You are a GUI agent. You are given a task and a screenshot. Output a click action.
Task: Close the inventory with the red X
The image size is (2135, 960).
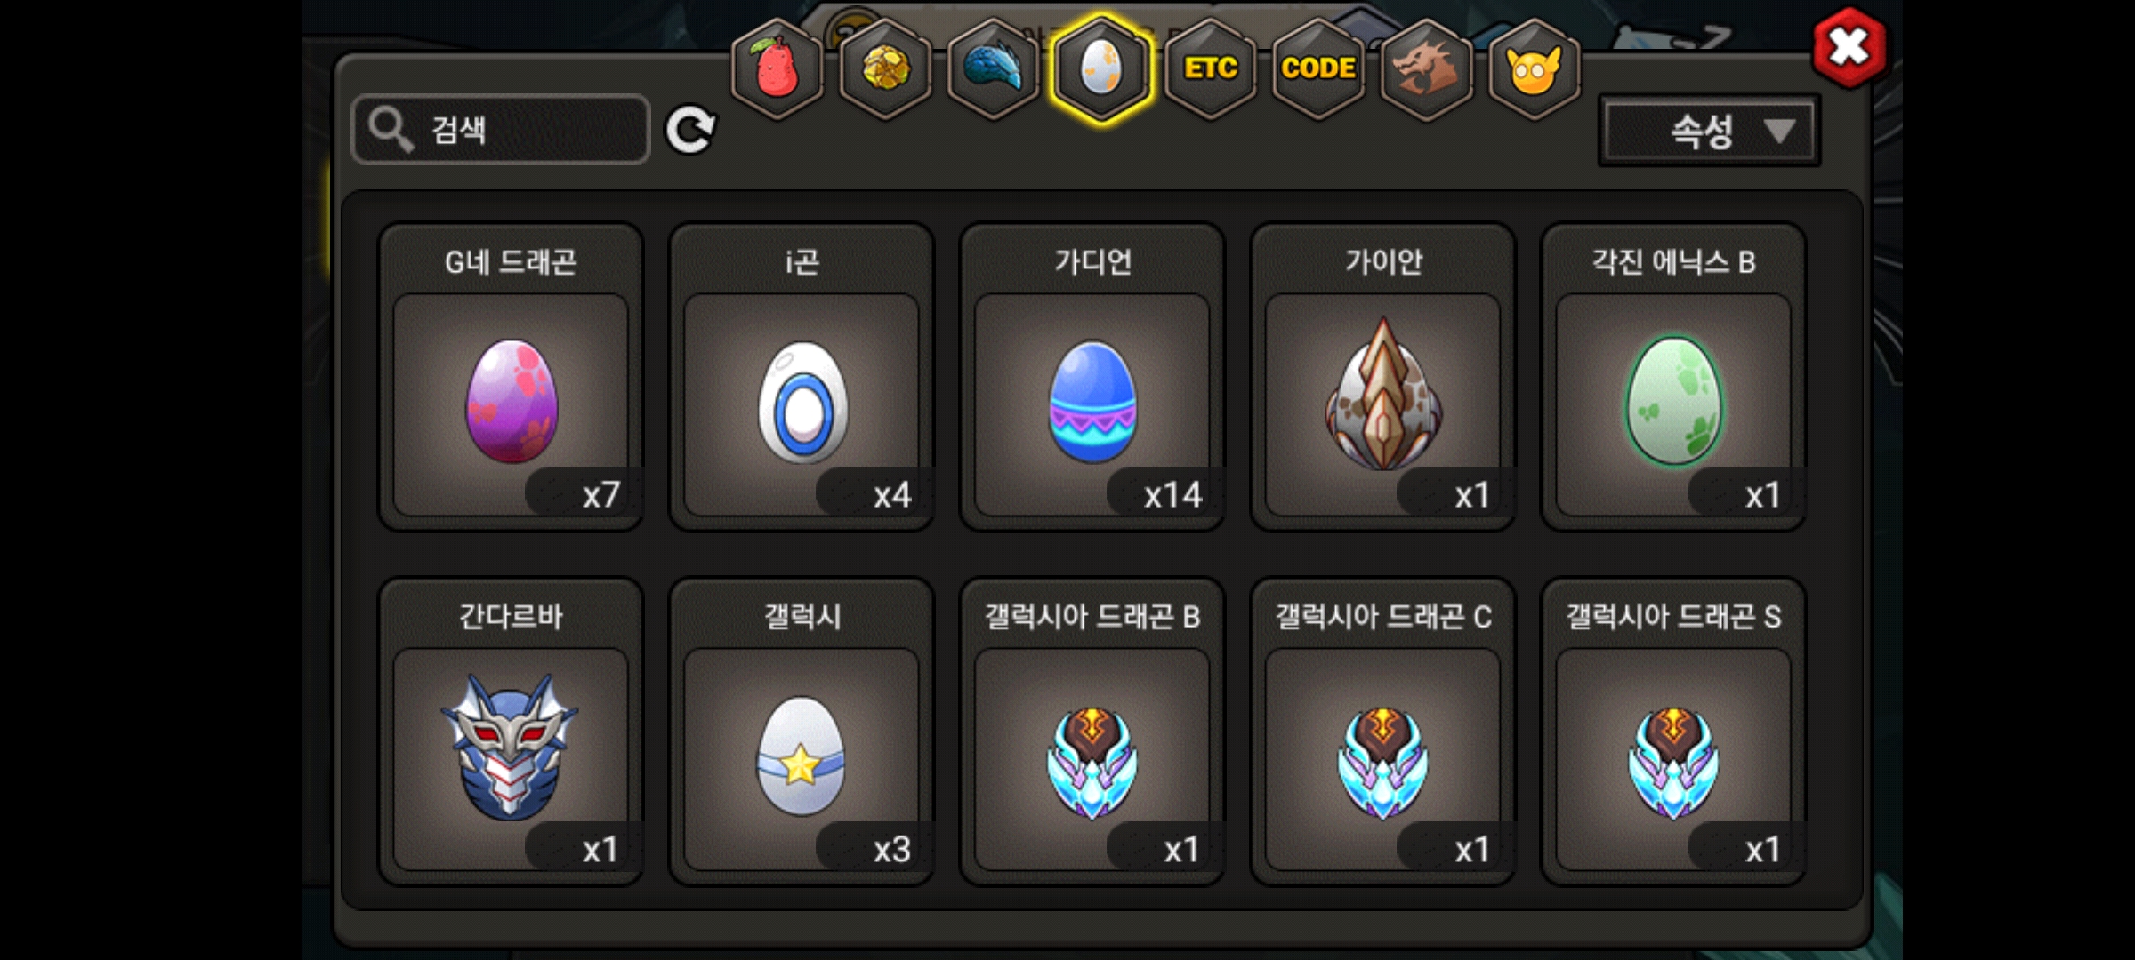[1849, 47]
